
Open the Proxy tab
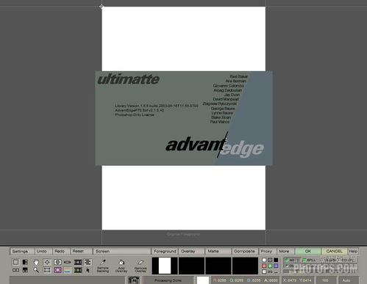[x=267, y=251]
